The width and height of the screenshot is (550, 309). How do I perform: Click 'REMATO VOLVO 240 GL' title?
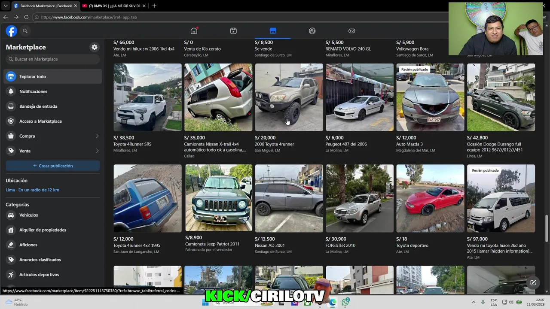pyautogui.click(x=348, y=49)
